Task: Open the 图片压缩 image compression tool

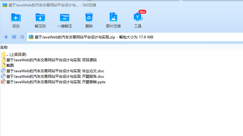Action: [x=113, y=17]
